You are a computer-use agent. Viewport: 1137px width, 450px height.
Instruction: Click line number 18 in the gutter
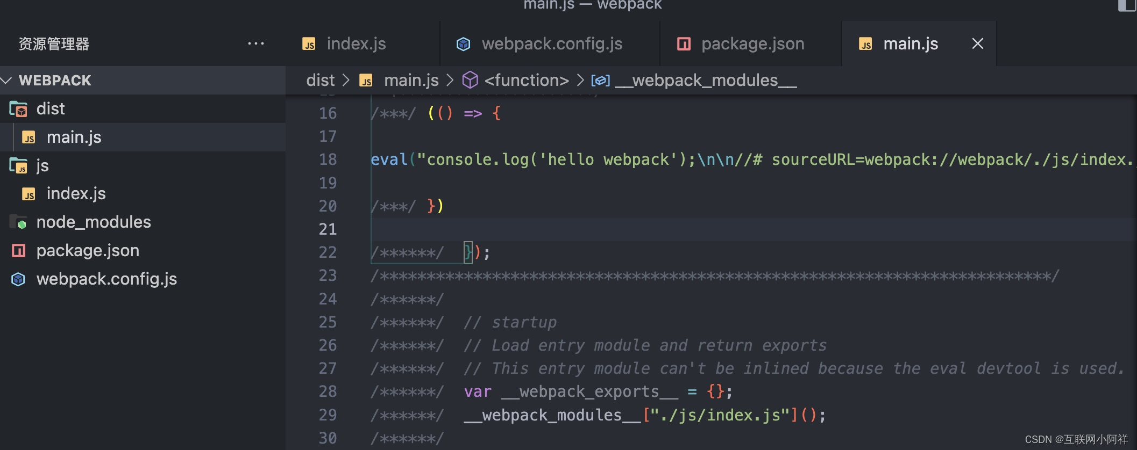[x=328, y=159]
